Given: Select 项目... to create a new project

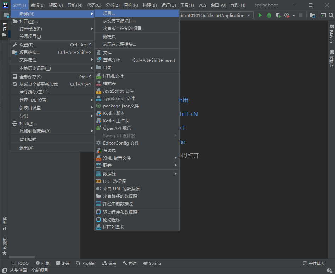Looking at the screenshot, I should [137, 13].
